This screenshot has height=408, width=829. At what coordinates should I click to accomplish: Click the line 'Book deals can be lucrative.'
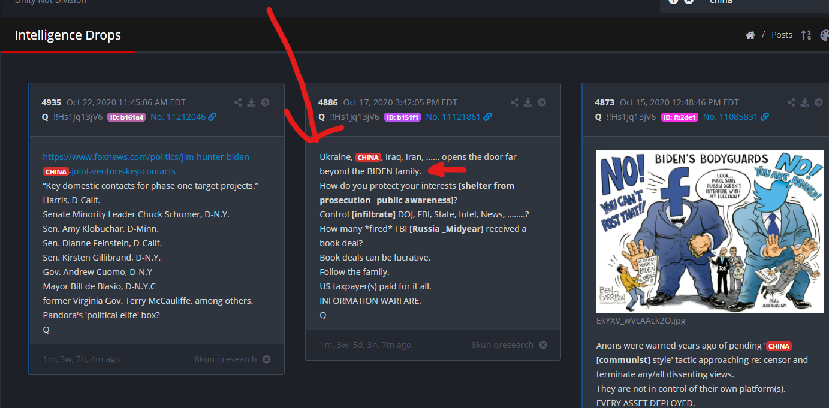click(375, 258)
